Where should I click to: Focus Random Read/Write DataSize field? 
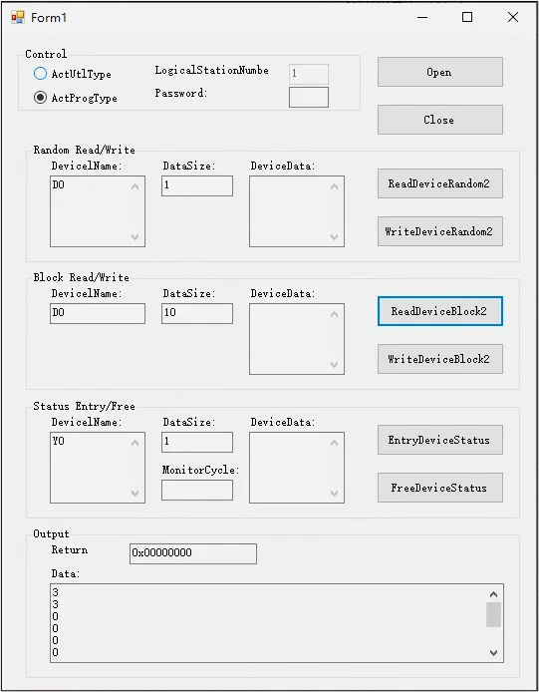click(196, 185)
